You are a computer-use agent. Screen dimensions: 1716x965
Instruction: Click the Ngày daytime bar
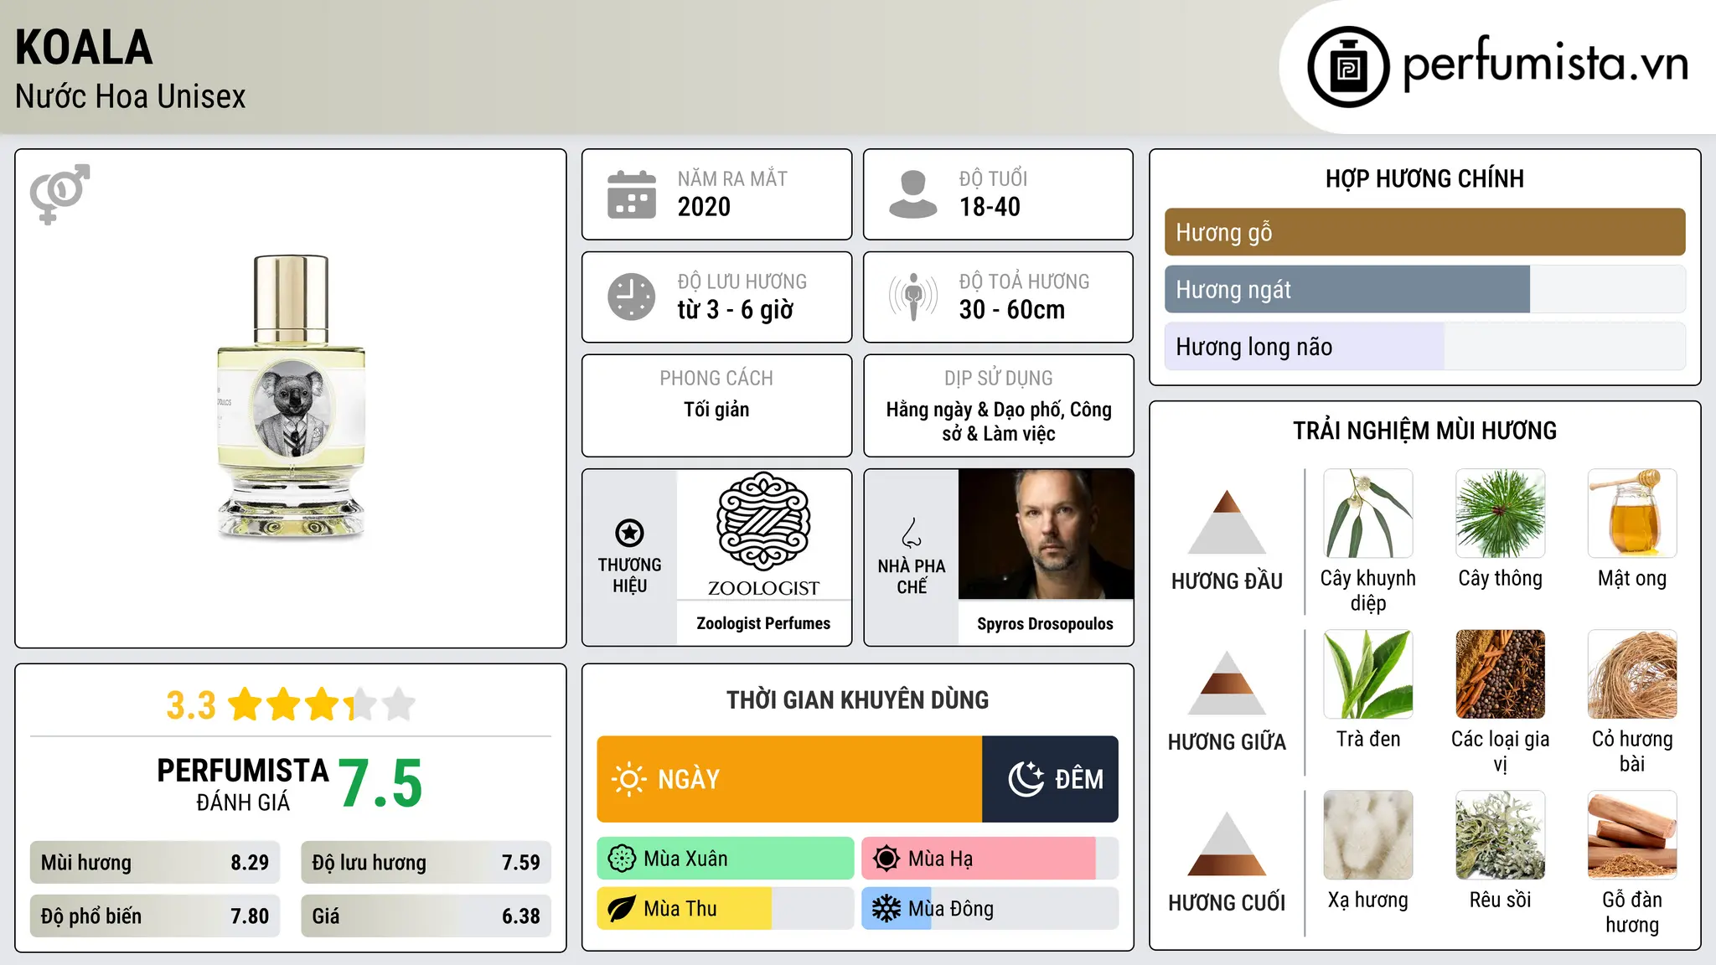coord(789,779)
